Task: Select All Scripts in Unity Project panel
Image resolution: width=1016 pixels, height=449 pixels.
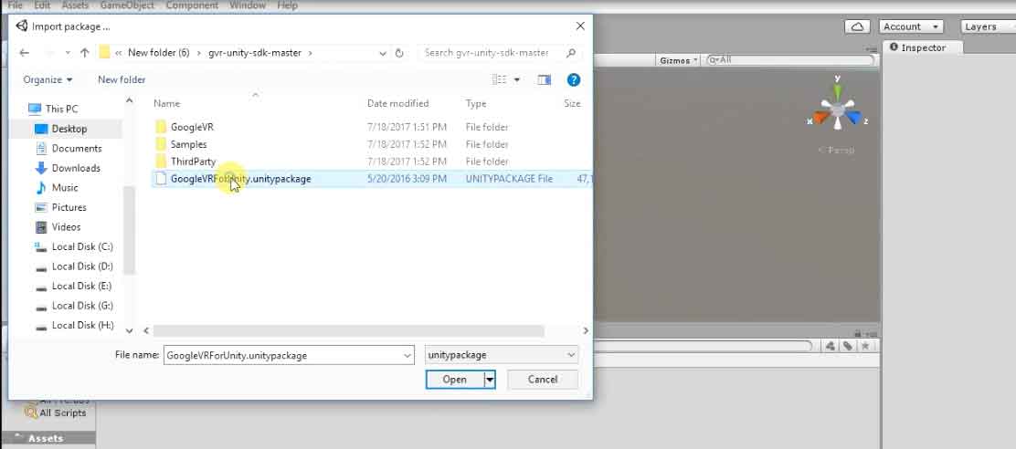Action: click(x=57, y=412)
